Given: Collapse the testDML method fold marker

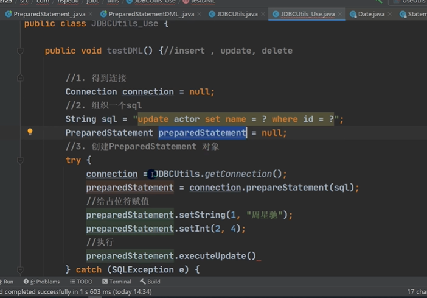Looking at the screenshot, I should tap(20, 51).
